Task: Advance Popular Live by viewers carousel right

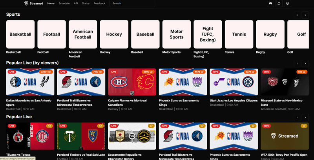Action: click(x=305, y=63)
